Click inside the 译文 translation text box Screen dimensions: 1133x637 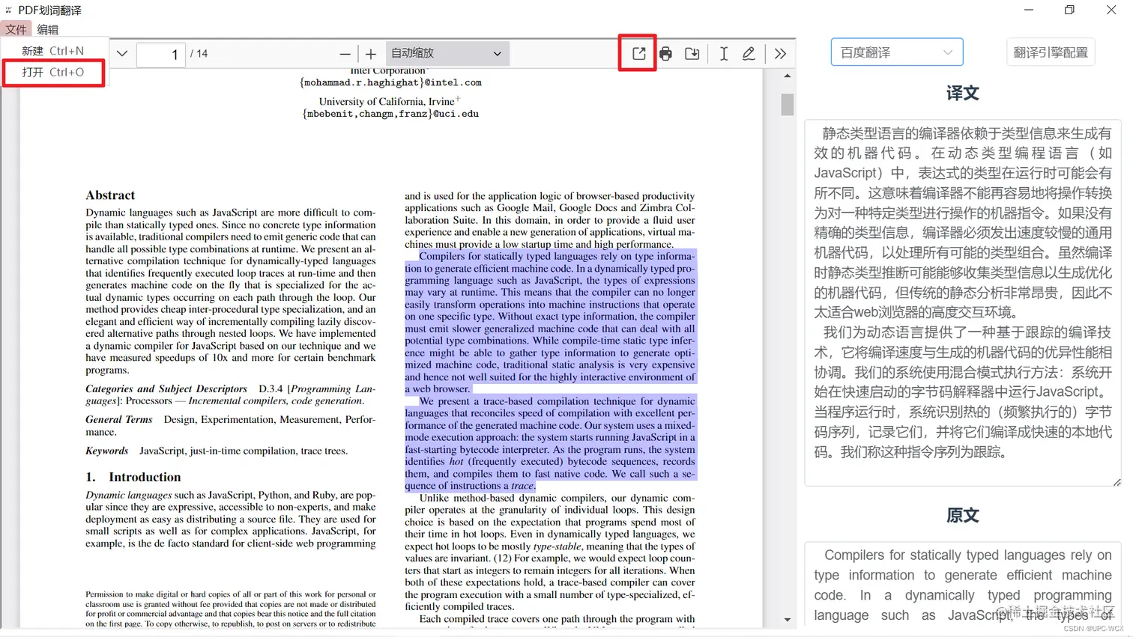point(962,302)
